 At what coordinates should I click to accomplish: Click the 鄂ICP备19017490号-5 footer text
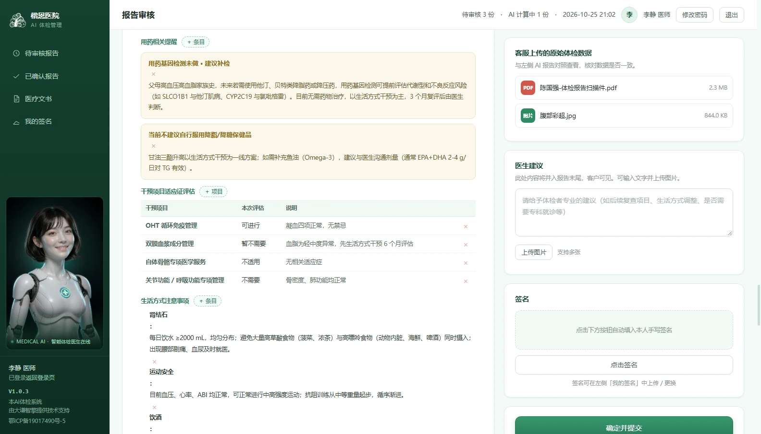point(37,421)
